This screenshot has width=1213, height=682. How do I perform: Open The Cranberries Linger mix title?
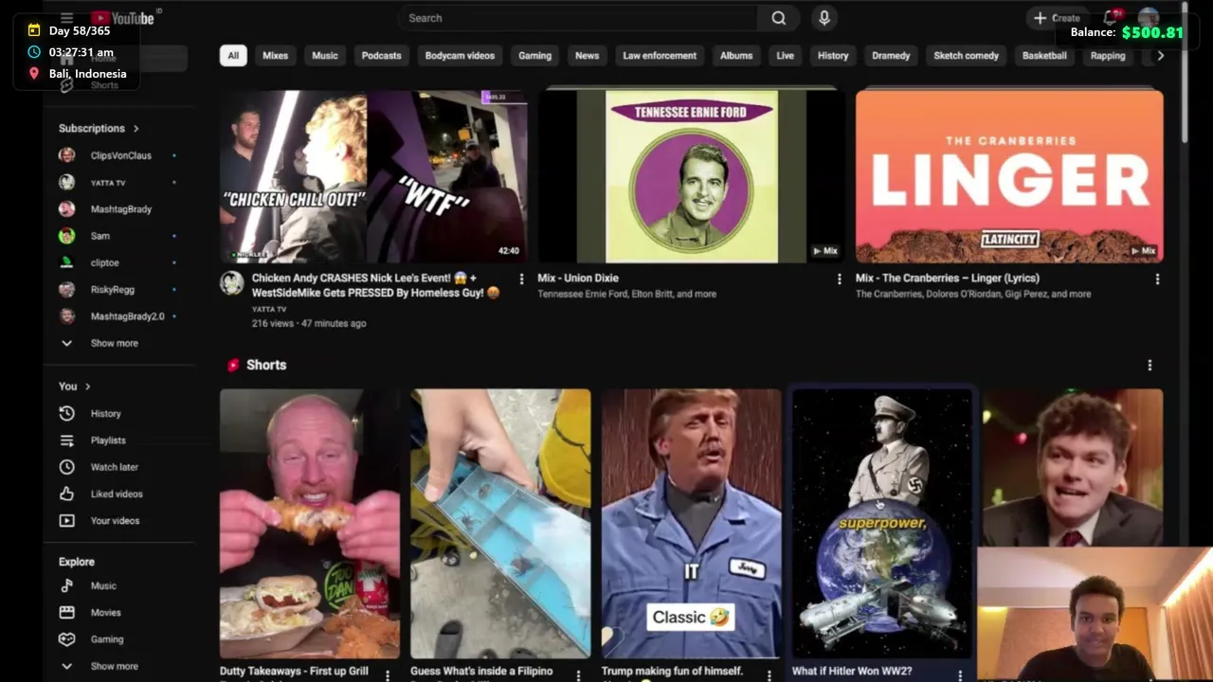(948, 278)
